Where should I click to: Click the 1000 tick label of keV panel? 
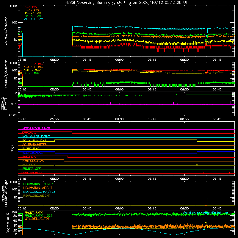13,6
